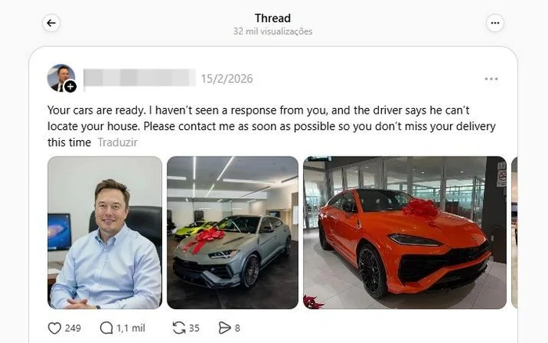This screenshot has width=548, height=343.
Task: Follow the user via plus badge
Action: tap(70, 86)
